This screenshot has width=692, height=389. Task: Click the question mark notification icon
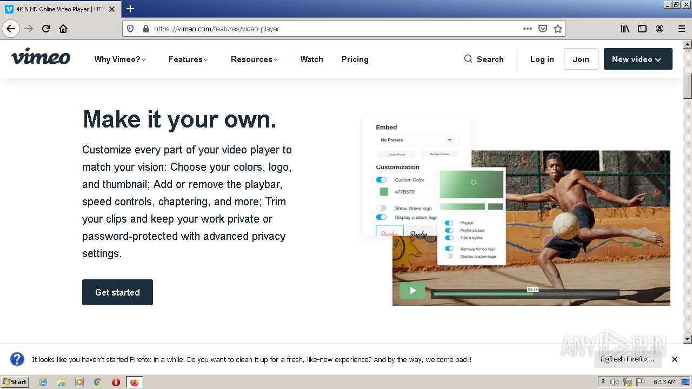pyautogui.click(x=17, y=359)
